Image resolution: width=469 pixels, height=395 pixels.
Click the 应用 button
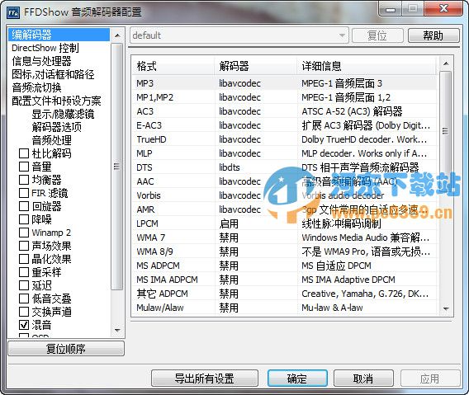(x=430, y=379)
